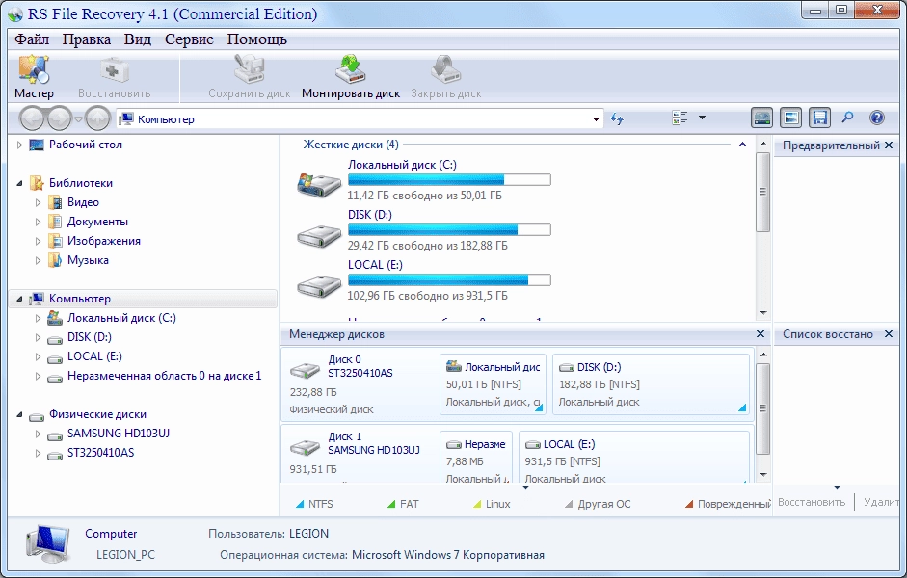Select ST3250410AS physical disk in tree
Screen dimensions: 907x578
pyautogui.click(x=100, y=453)
